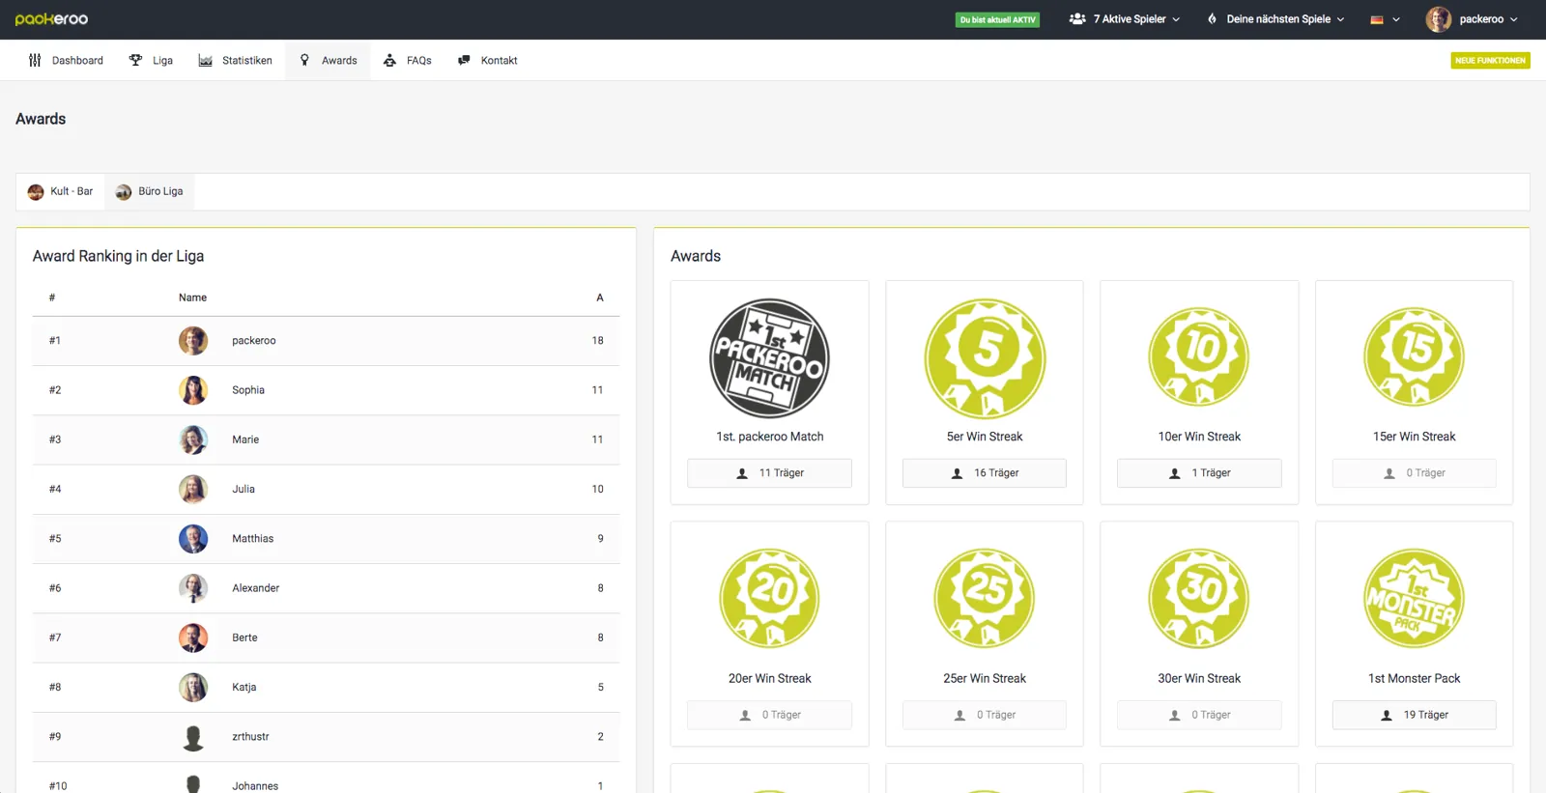Show the 16 Träger of 5er Win Streak
Image resolution: width=1546 pixels, height=793 pixels.
(x=985, y=473)
